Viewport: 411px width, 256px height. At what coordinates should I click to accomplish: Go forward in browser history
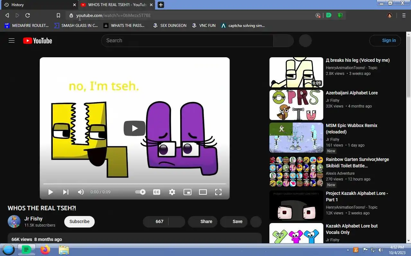(17, 15)
